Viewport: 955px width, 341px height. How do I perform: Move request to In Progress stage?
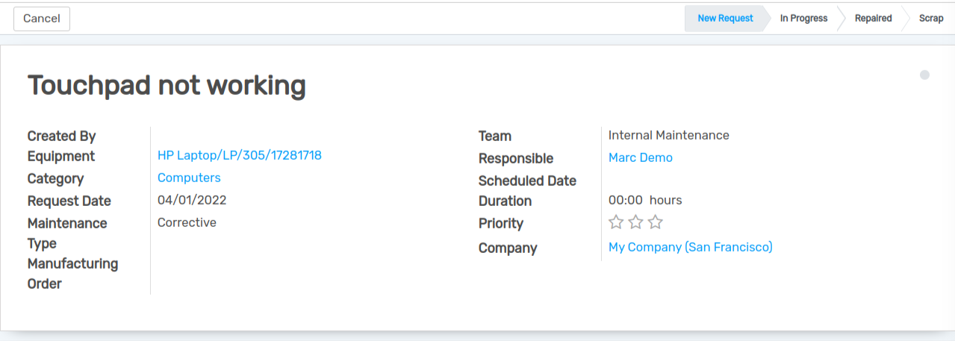click(803, 19)
